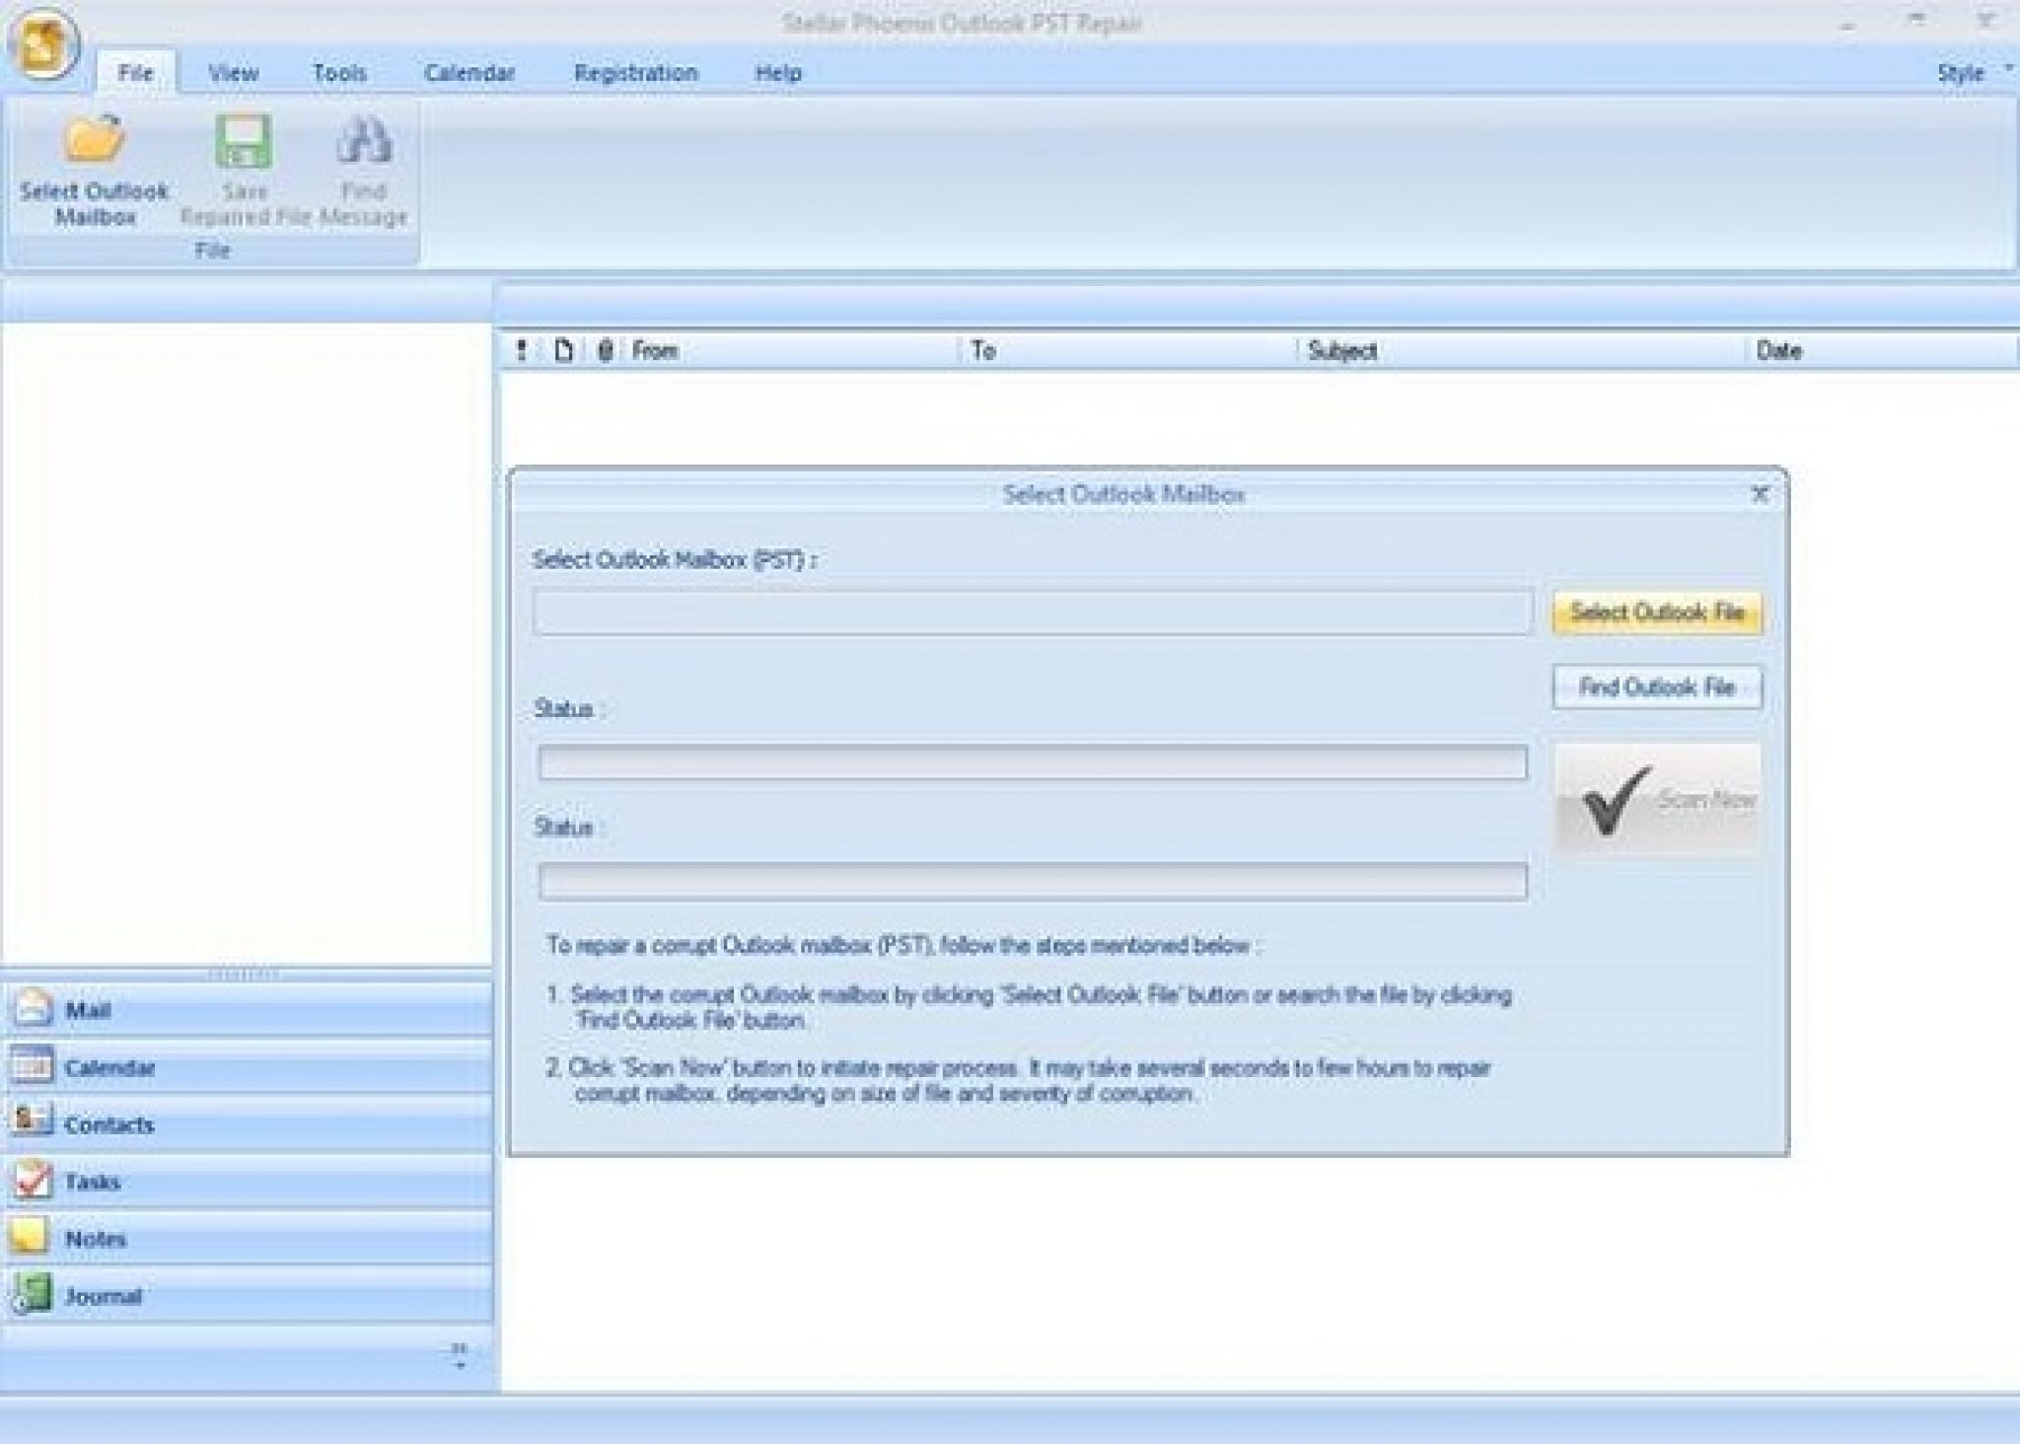The image size is (2020, 1444).
Task: Click the Outlook Mailbox PST path field
Action: (1032, 613)
